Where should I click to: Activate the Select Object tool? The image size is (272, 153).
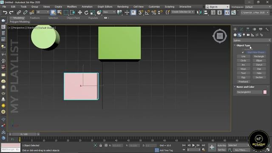click(53, 12)
